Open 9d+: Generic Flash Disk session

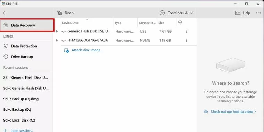click(26, 88)
